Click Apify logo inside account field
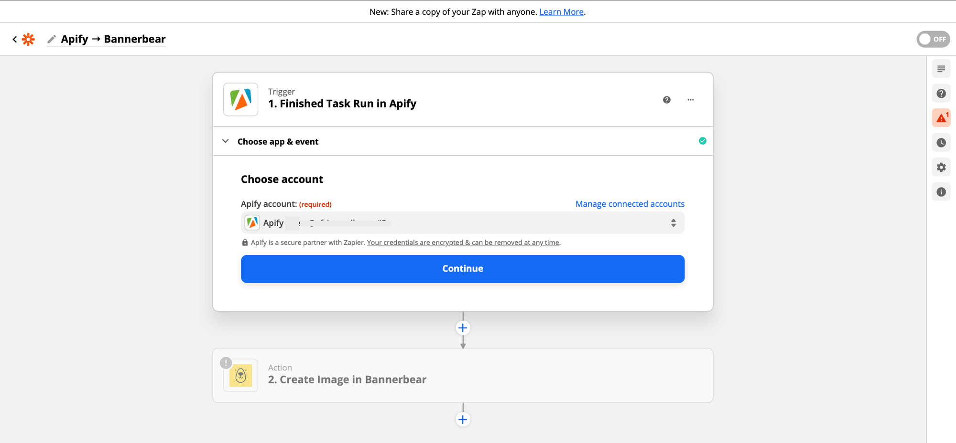 click(x=252, y=223)
